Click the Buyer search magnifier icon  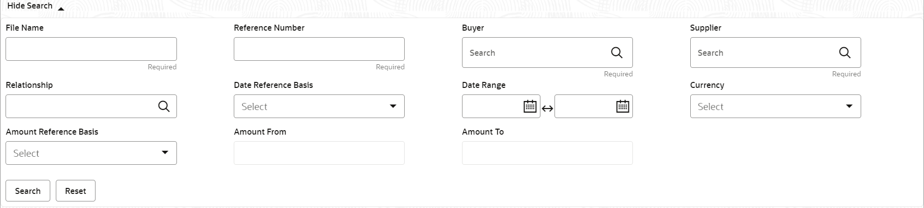click(x=616, y=53)
